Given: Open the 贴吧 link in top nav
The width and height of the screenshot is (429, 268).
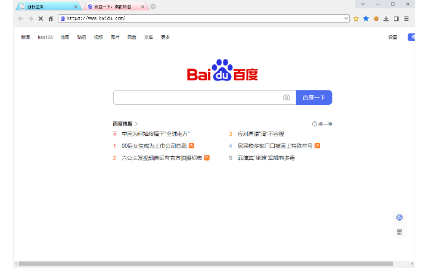Looking at the screenshot, I should coord(82,37).
